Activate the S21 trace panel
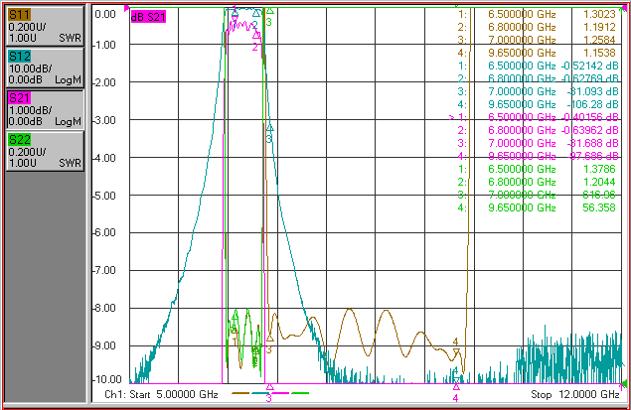 [45, 110]
